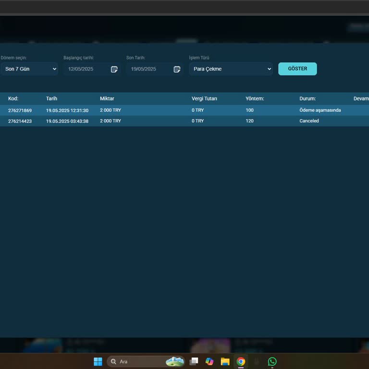This screenshot has width=369, height=369.
Task: Open File Explorer from the taskbar
Action: pos(225,361)
